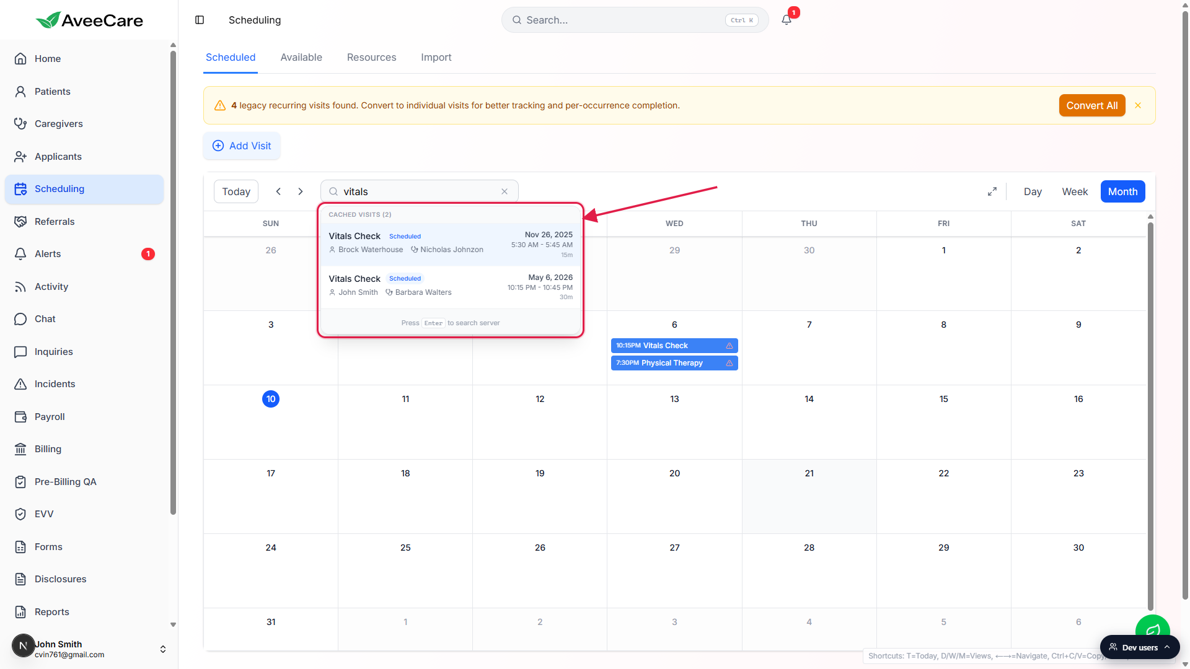Viewport: 1190px width, 669px height.
Task: Click the calendar vertical scrollbar
Action: (1150, 415)
